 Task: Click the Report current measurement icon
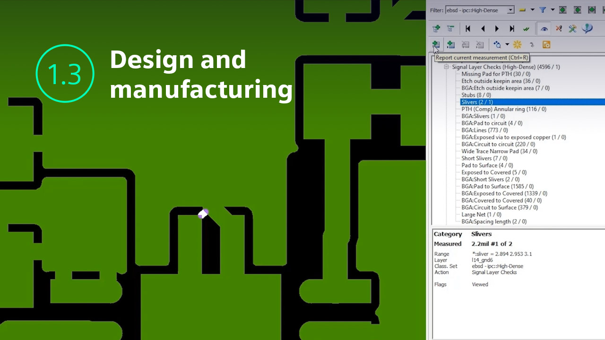tap(436, 44)
